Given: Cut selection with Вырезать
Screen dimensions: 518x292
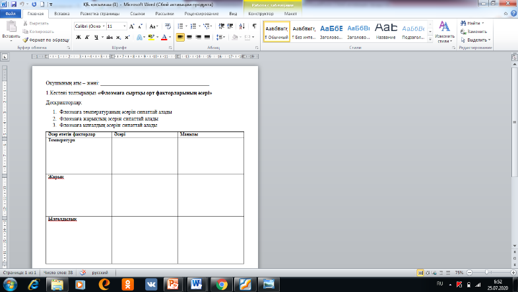Looking at the screenshot, I should (36, 24).
